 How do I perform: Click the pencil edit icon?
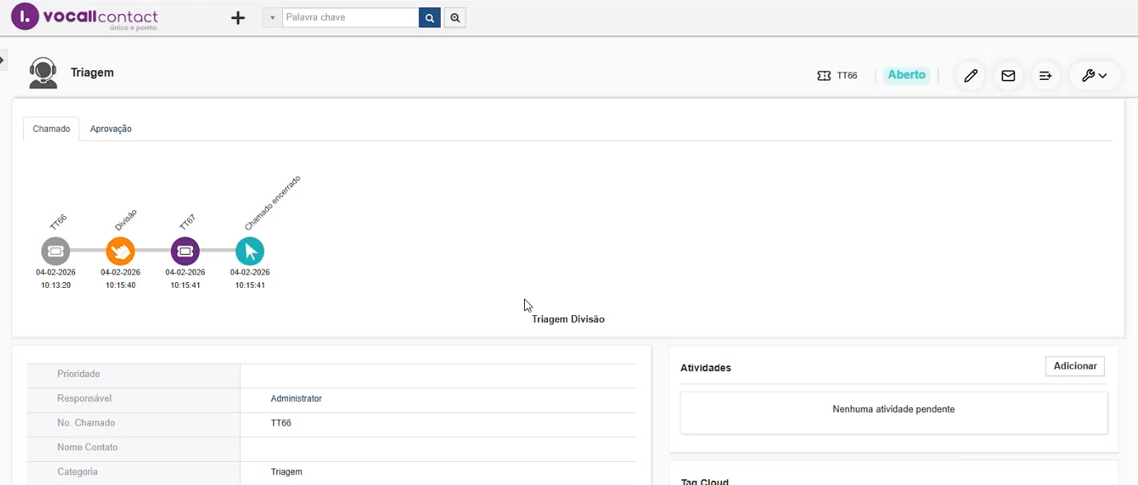tap(970, 76)
